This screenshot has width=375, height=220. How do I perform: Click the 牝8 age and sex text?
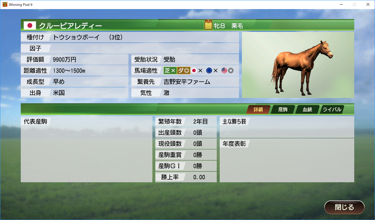tap(219, 26)
